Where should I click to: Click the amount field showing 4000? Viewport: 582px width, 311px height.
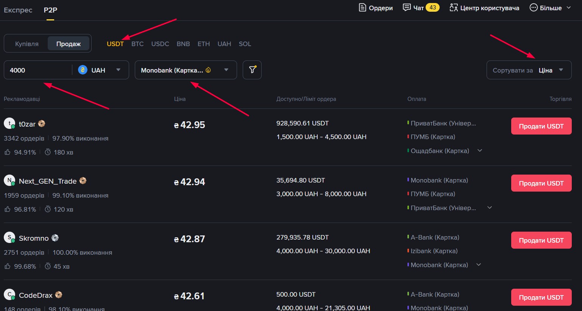click(38, 70)
